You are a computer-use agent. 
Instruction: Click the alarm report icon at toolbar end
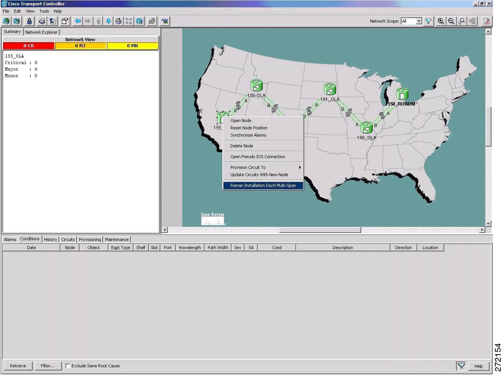click(487, 21)
